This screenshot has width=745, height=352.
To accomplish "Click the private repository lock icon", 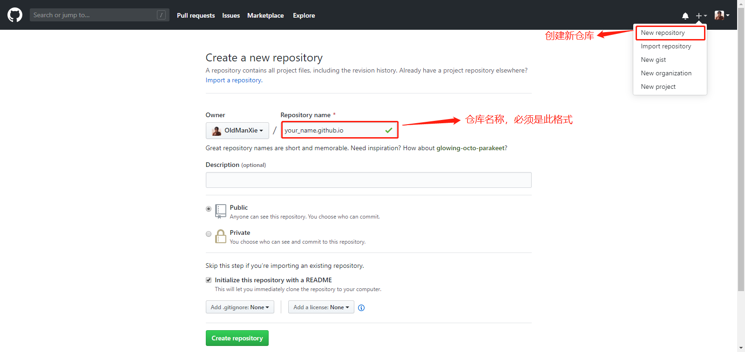I will (220, 236).
